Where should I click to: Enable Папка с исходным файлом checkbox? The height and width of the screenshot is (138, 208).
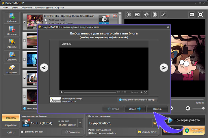90,133
